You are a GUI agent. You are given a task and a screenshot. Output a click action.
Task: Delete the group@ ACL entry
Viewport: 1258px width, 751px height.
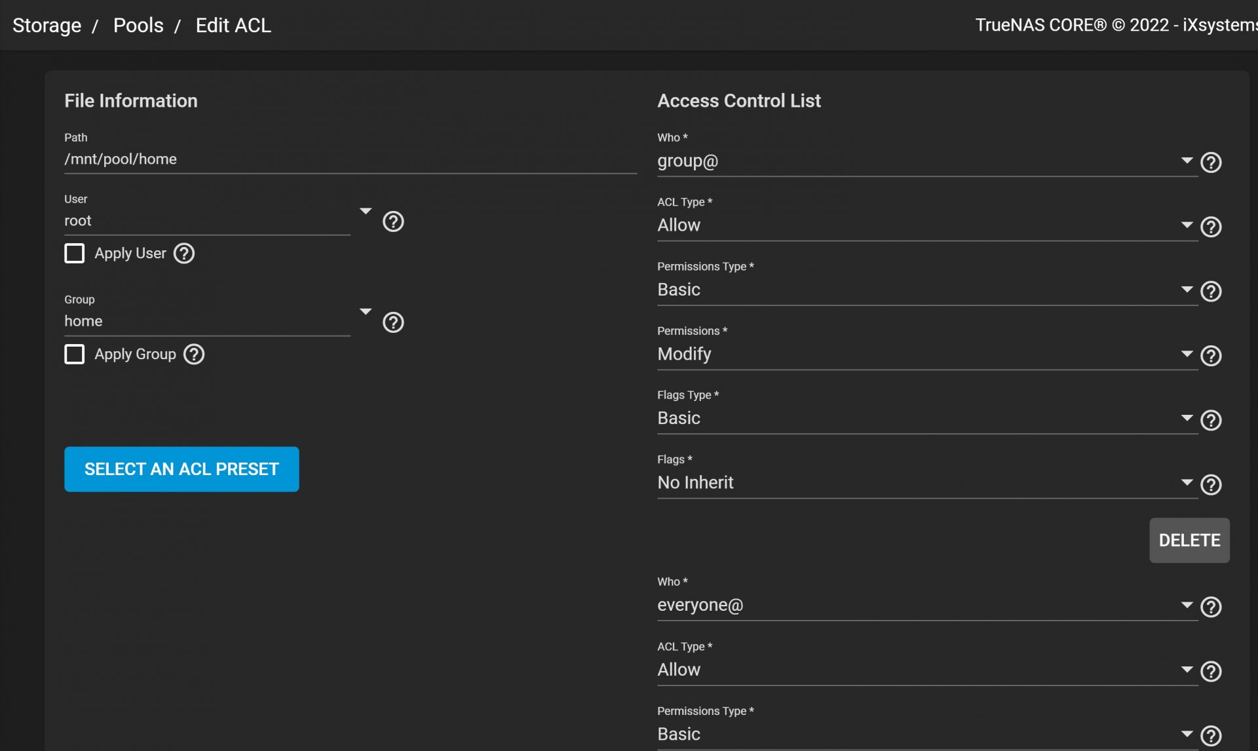coord(1189,541)
